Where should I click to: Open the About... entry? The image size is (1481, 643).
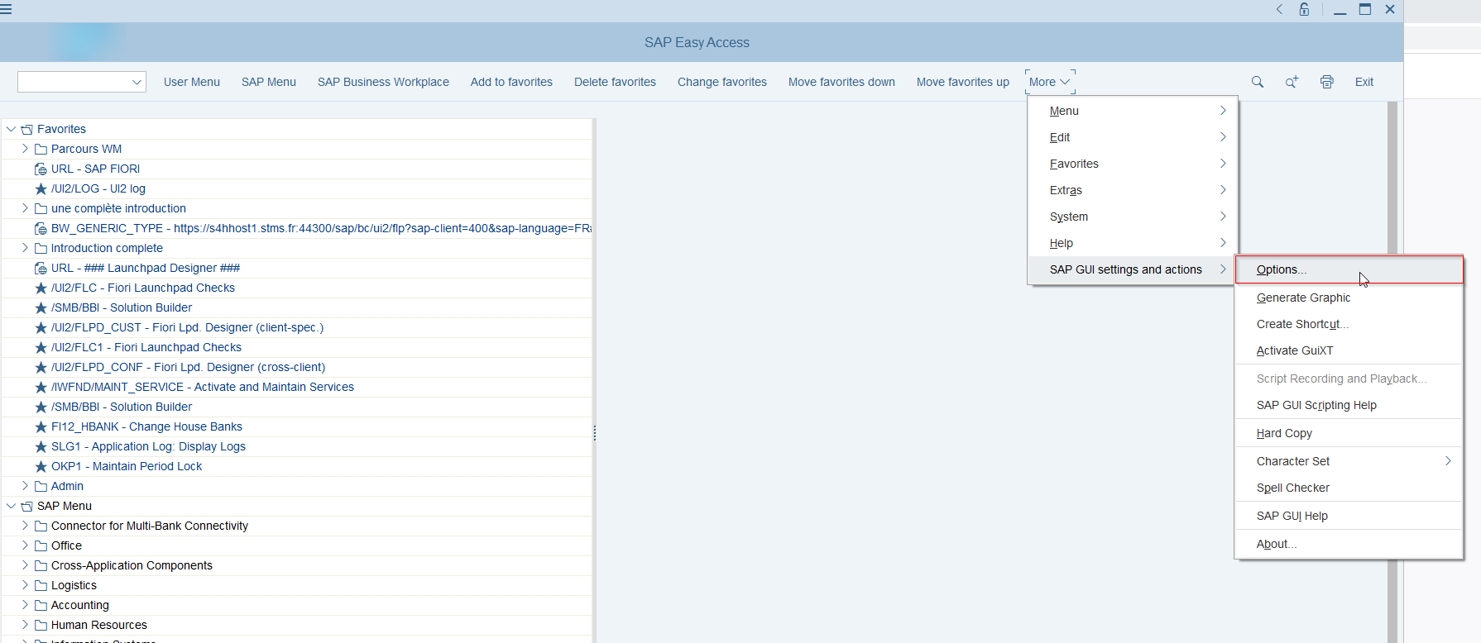[x=1349, y=544]
